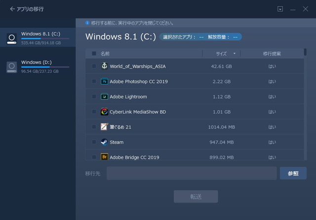
Task: Click the 1.12 GB size value
Action: click(222, 97)
